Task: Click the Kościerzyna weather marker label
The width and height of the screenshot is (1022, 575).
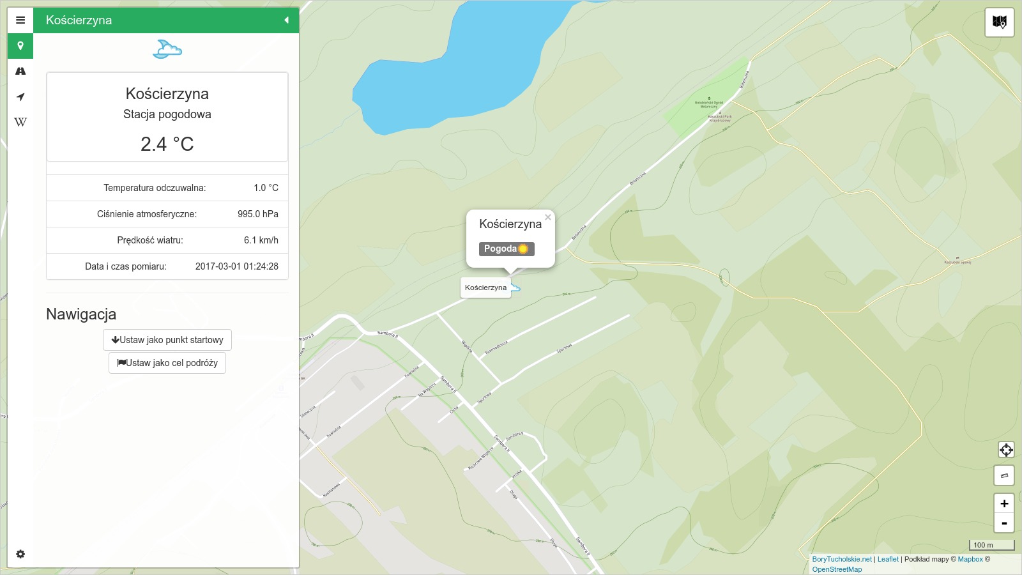Action: click(x=485, y=287)
